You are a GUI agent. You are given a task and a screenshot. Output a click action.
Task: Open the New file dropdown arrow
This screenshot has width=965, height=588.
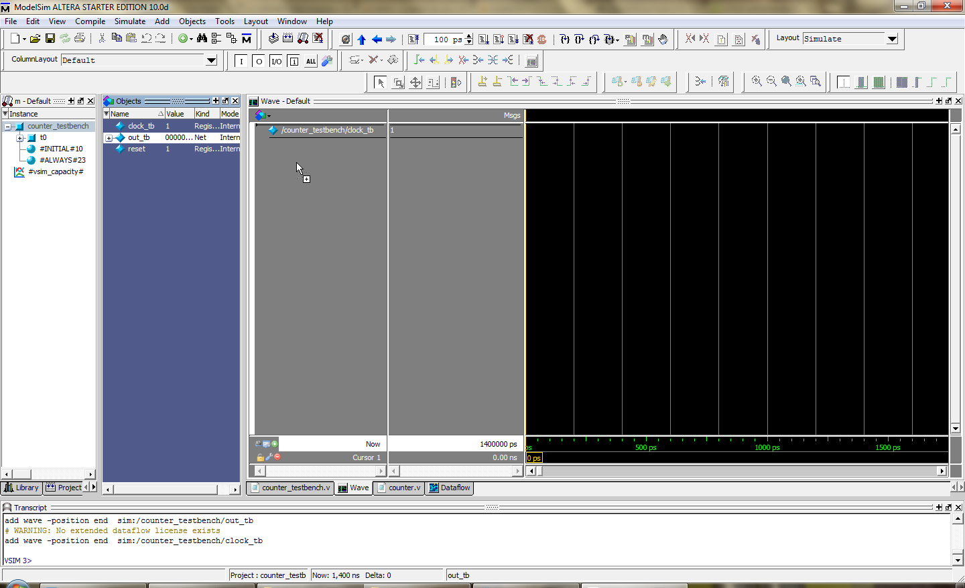pyautogui.click(x=24, y=40)
